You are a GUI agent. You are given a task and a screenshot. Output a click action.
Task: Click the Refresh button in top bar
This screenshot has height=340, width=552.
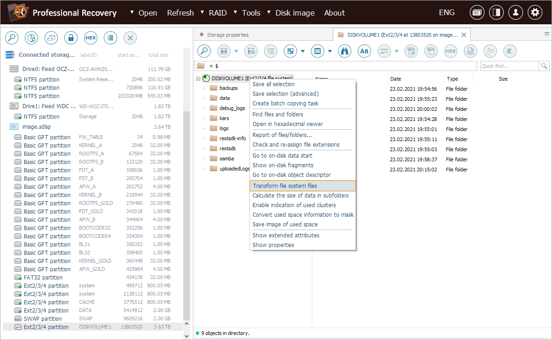click(180, 13)
